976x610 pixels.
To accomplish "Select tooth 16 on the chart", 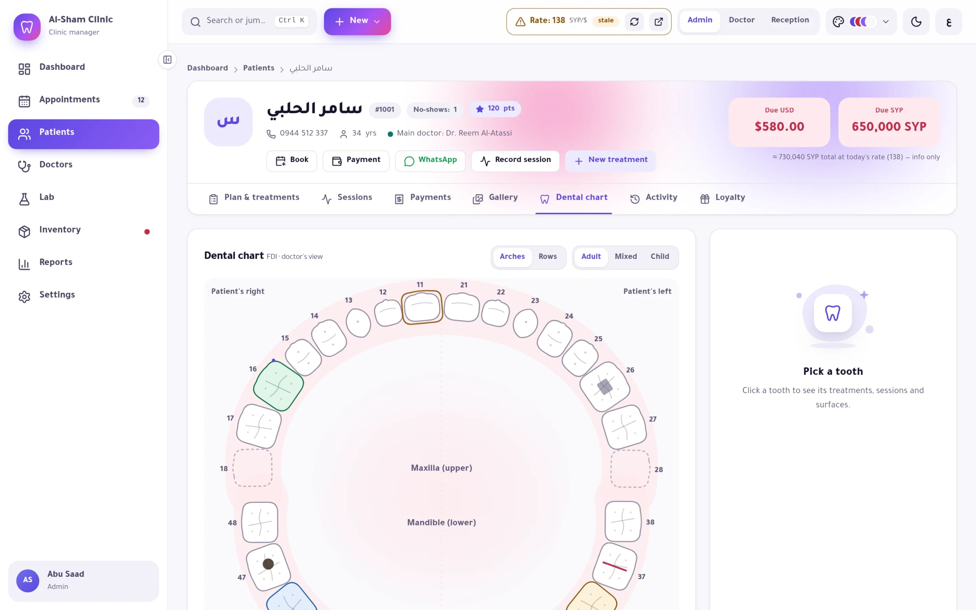I will click(278, 386).
